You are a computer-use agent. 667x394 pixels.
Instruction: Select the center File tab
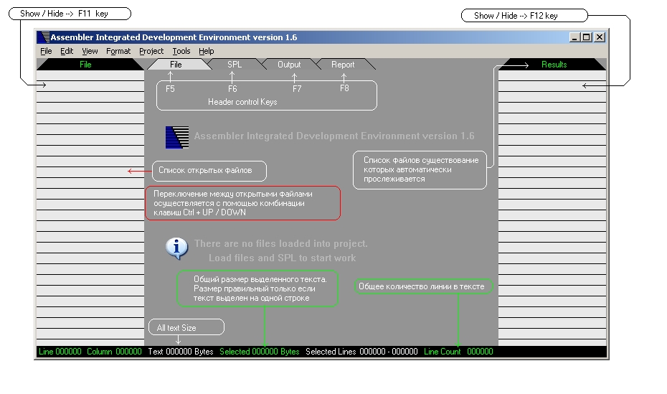176,65
